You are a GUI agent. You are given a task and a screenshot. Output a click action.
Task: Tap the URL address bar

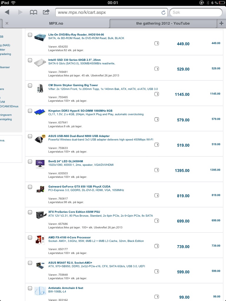[112, 12]
